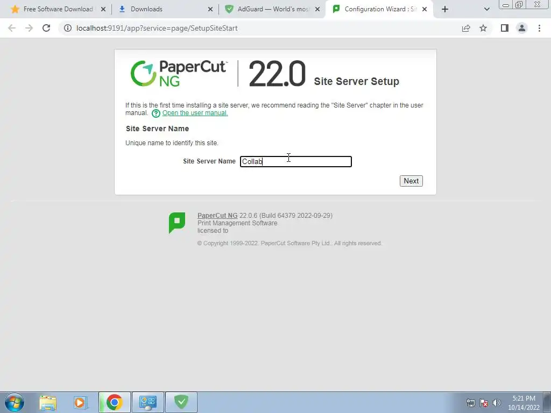
Task: Click the Next button
Action: 411,181
